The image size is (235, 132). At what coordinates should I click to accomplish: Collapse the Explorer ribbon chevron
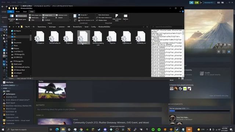[x=180, y=11]
